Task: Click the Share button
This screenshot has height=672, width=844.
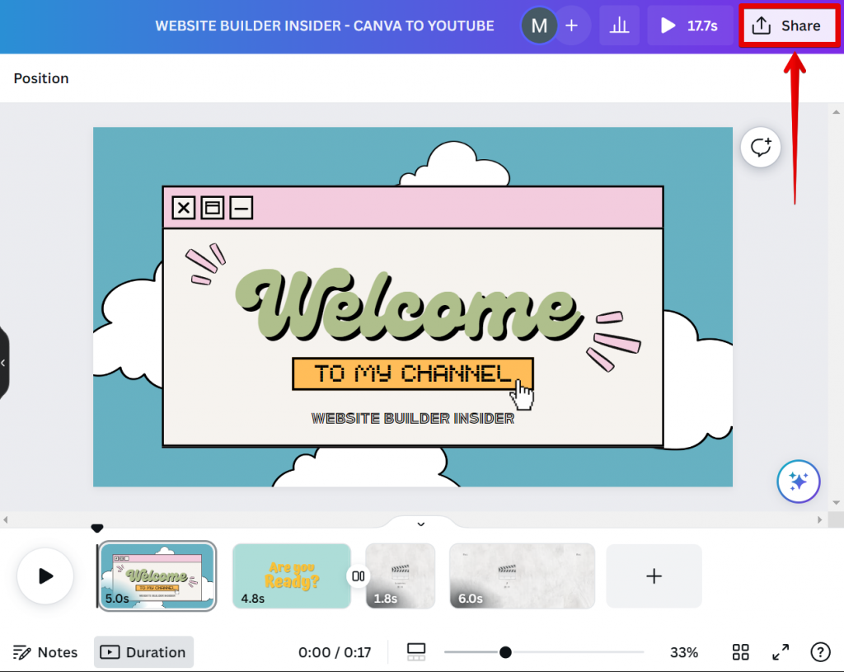Action: (x=788, y=25)
